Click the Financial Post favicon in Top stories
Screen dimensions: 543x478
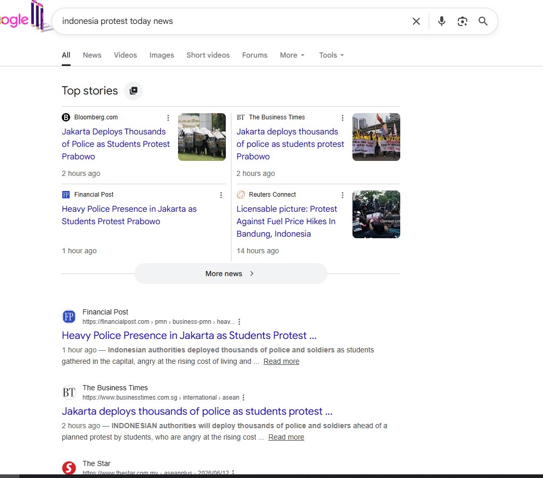pyautogui.click(x=66, y=195)
